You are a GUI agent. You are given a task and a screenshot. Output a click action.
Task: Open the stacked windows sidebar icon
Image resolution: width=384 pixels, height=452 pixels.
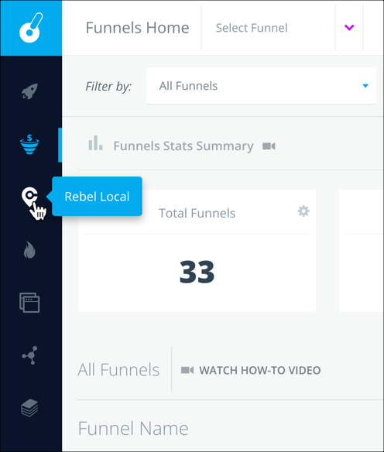[29, 303]
